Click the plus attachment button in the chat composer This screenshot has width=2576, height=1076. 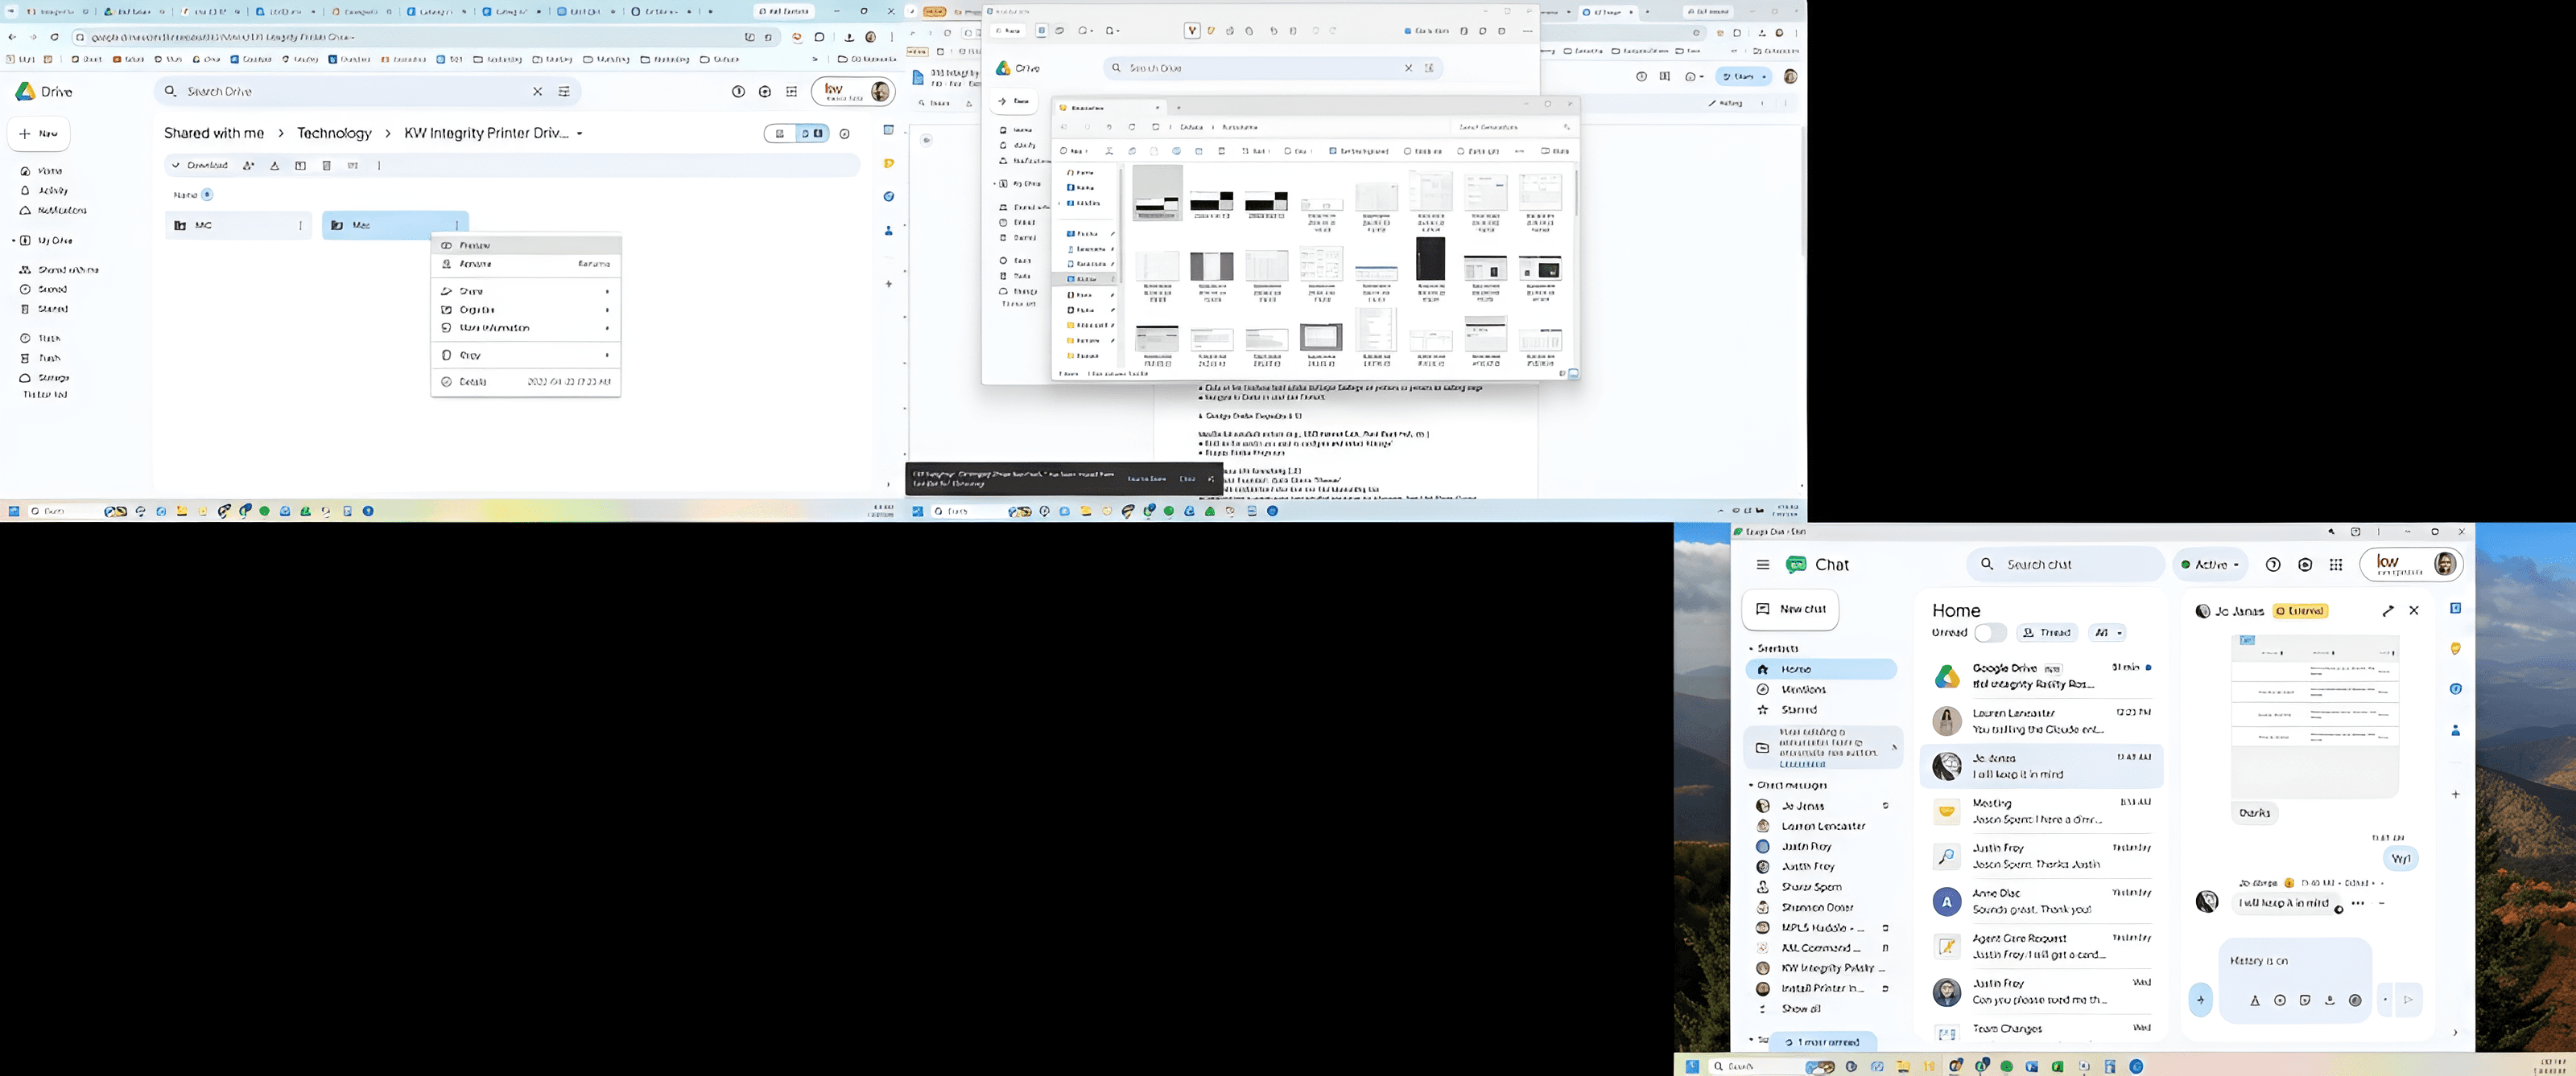[x=2200, y=1000]
